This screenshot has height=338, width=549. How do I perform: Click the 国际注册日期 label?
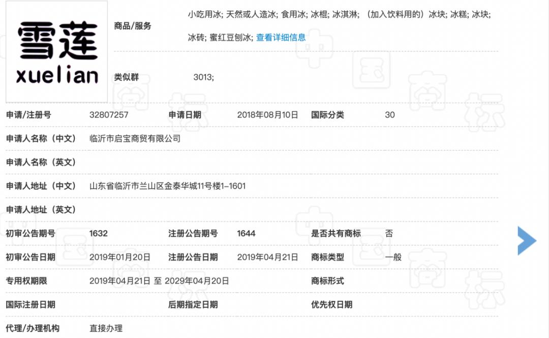click(30, 305)
